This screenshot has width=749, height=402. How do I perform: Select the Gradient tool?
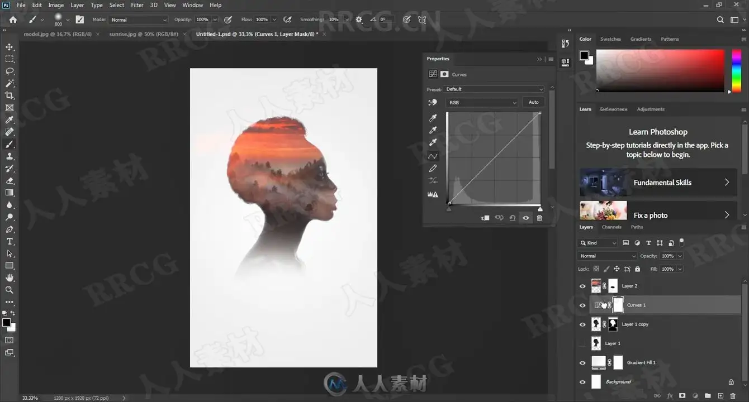[10, 193]
